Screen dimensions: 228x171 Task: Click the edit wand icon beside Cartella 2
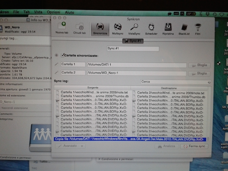pyautogui.click(x=56, y=72)
